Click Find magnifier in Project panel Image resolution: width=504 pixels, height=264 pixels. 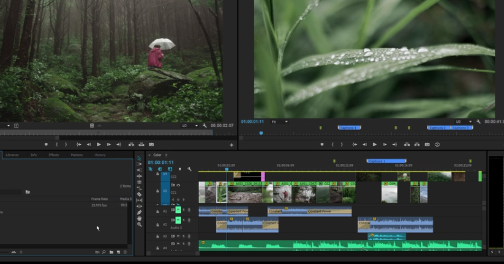104,252
